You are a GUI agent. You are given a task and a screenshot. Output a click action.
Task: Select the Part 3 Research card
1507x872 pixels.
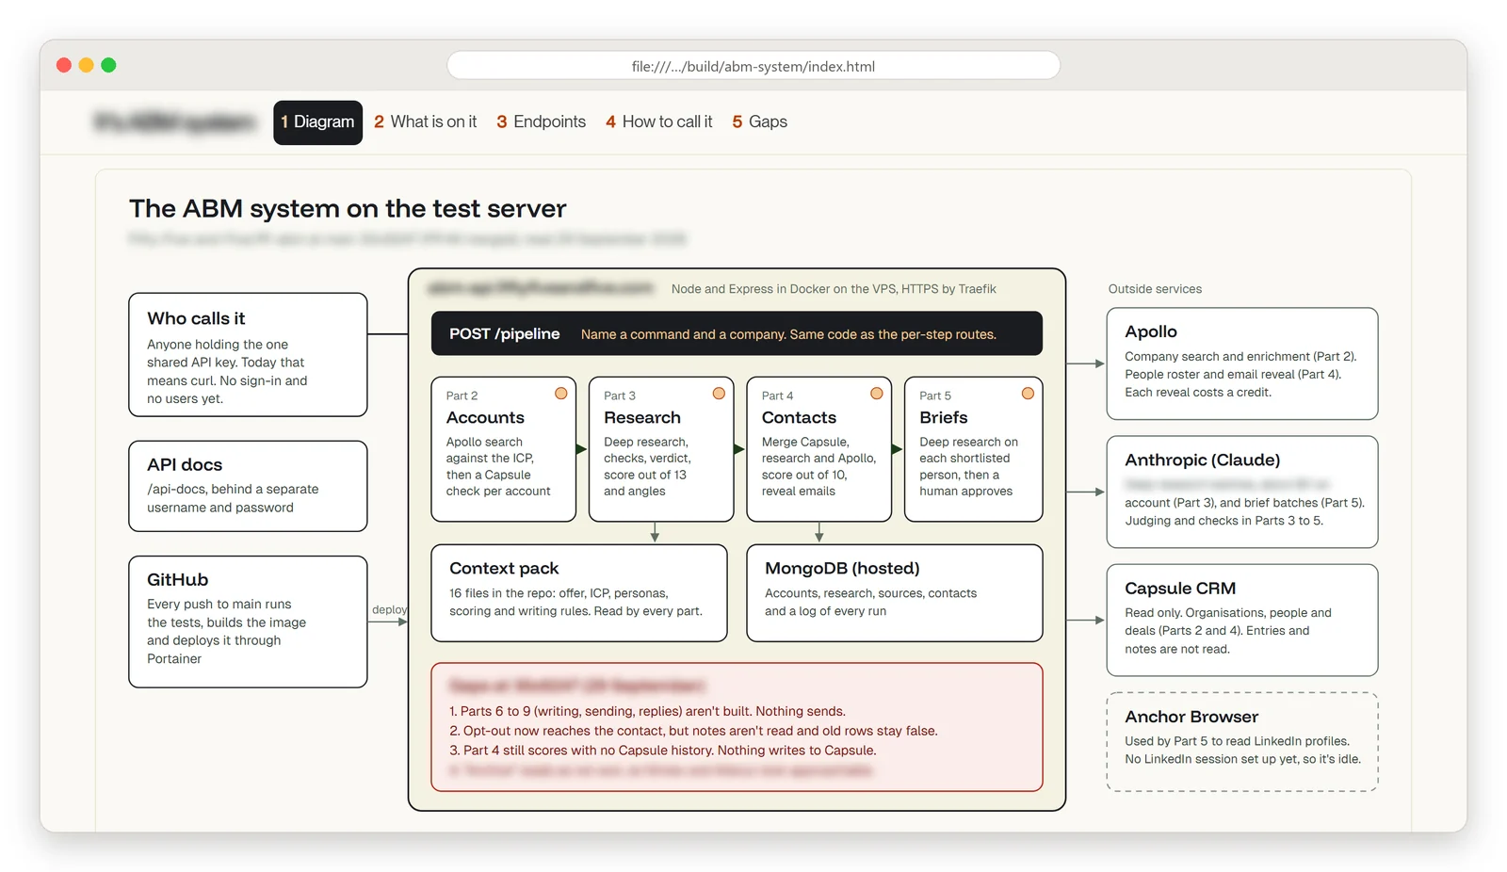[661, 449]
